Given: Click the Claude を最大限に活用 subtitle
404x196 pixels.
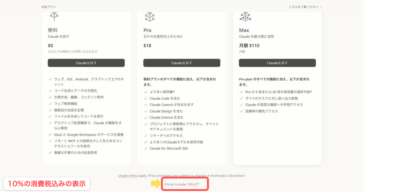Looking at the screenshot, I should pyautogui.click(x=256, y=37).
